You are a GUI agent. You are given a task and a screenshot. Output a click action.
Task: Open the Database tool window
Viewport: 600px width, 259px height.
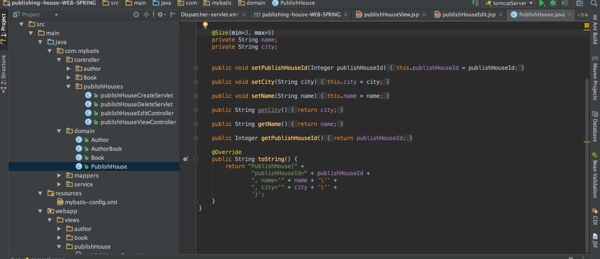595,127
